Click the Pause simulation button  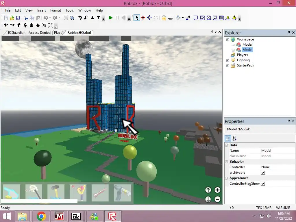pyautogui.click(x=117, y=18)
